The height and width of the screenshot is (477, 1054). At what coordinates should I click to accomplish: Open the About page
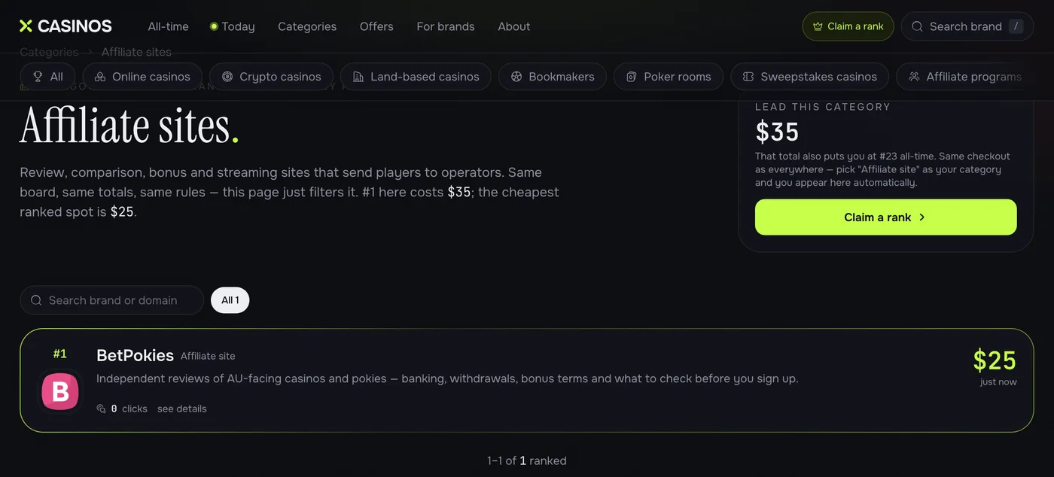514,26
